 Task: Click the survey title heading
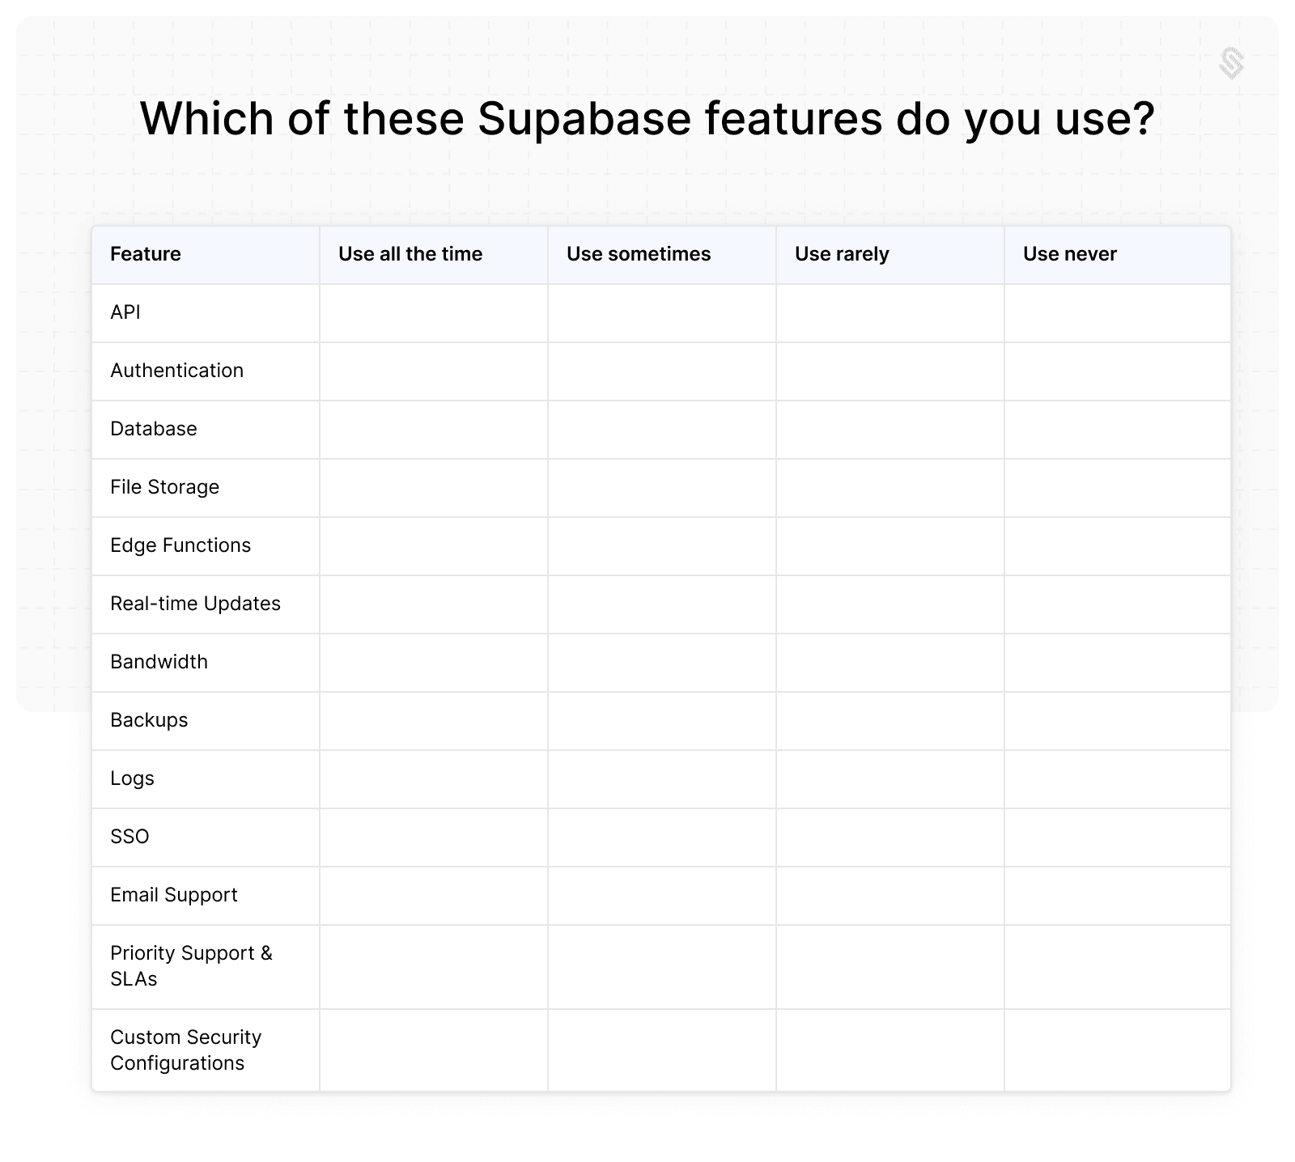tap(647, 118)
